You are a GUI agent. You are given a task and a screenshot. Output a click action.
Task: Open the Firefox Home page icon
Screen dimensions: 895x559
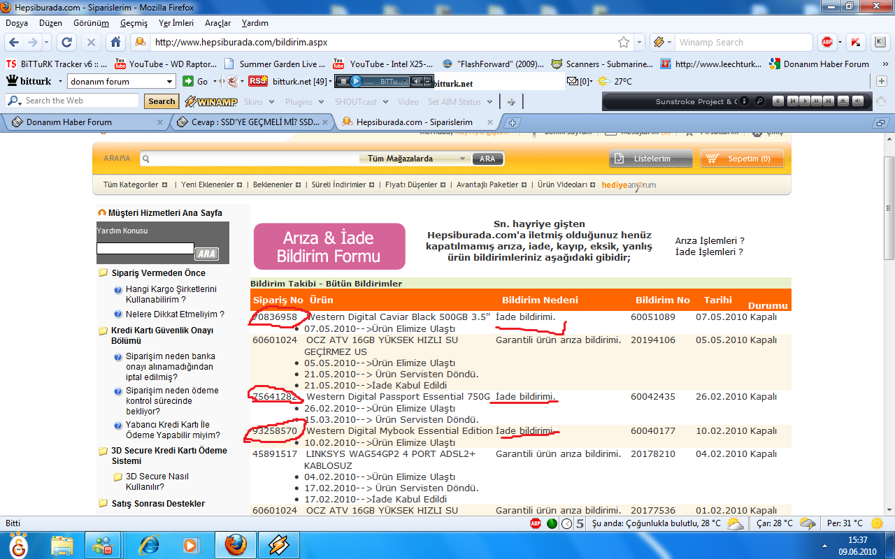click(x=116, y=42)
